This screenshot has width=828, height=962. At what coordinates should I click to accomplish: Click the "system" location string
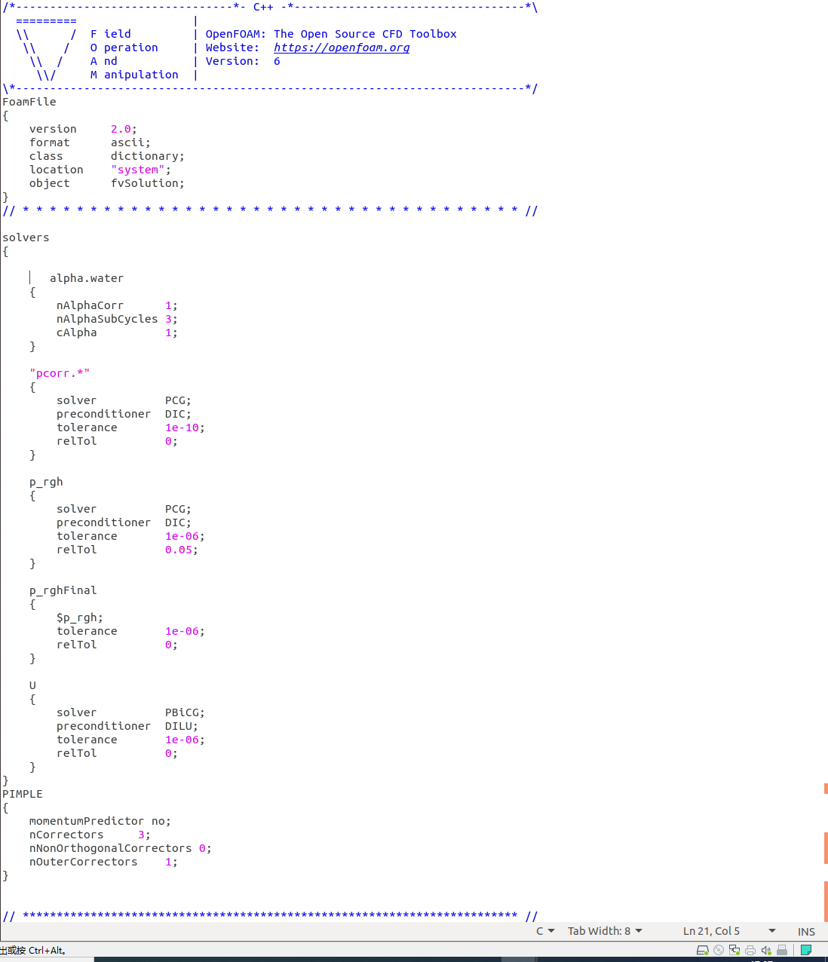pos(138,170)
